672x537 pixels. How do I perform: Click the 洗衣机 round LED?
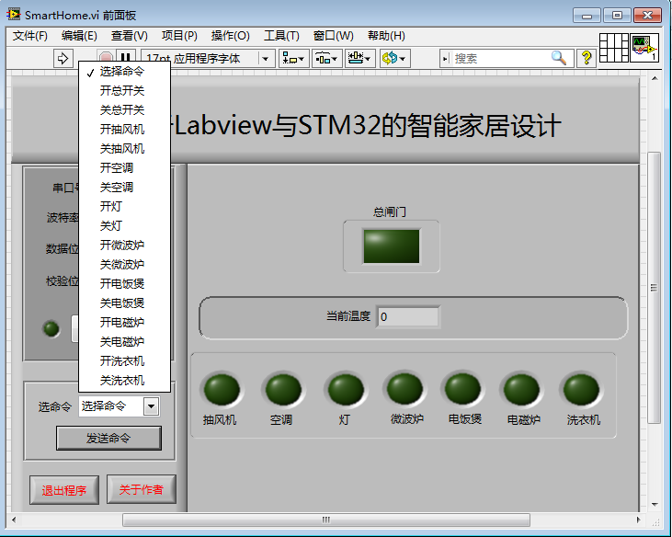581,389
